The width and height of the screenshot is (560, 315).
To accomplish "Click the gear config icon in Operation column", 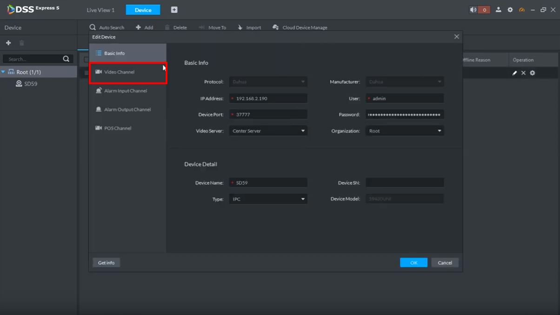I will [533, 73].
